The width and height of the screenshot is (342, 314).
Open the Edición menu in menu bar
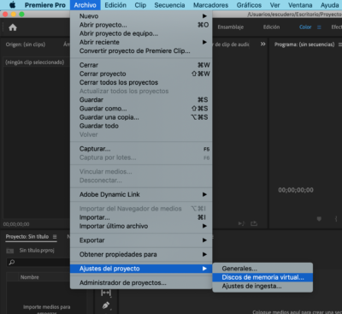(x=115, y=5)
